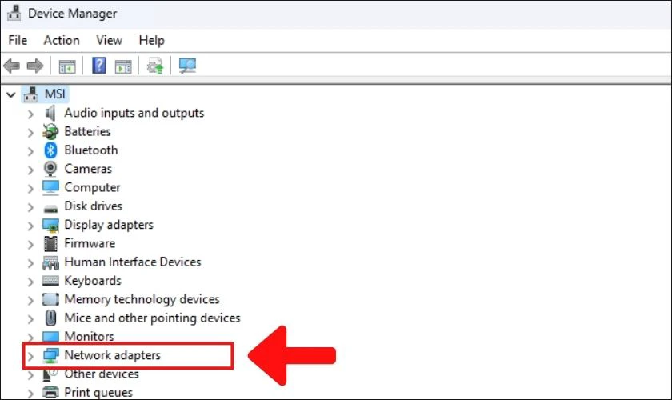Expand the Network adapters category
Viewport: 672px width, 400px height.
coord(30,356)
